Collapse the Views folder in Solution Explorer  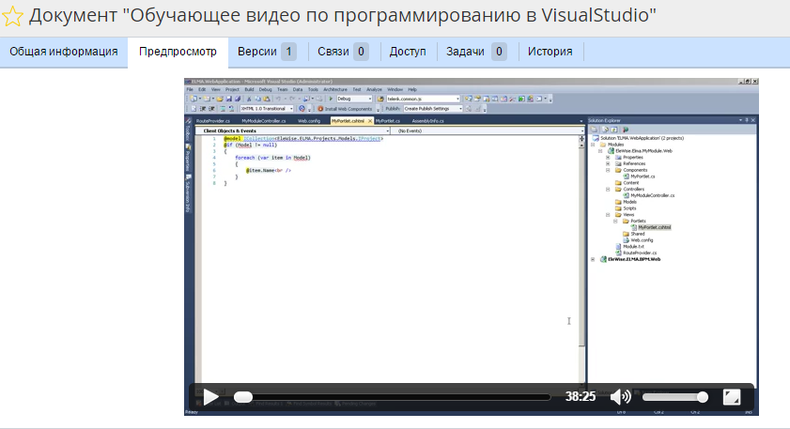pos(610,214)
